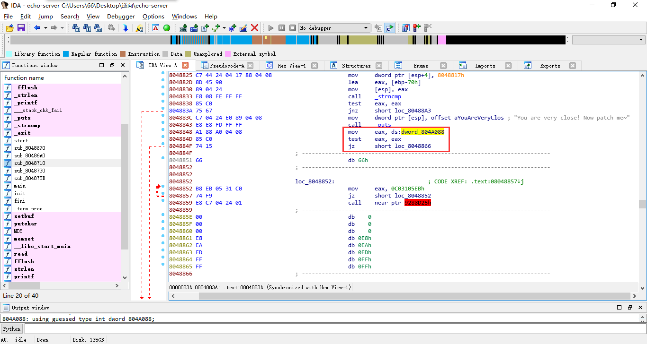Open the create string dropdown arrow
Image resolution: width=647 pixels, height=344 pixels.
coord(223,28)
